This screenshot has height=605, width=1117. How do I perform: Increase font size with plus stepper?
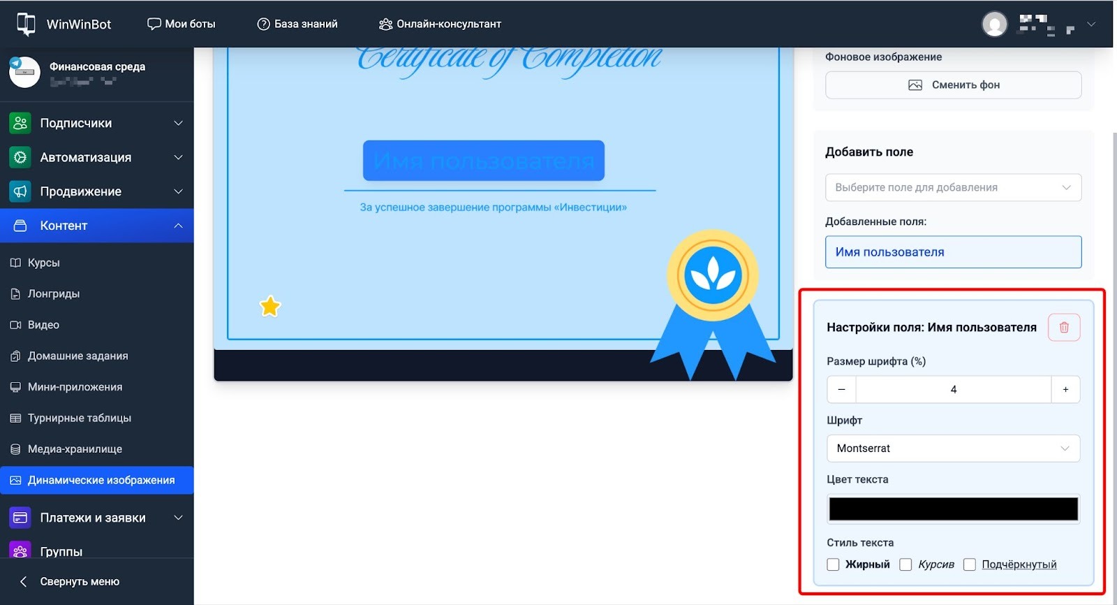point(1065,390)
